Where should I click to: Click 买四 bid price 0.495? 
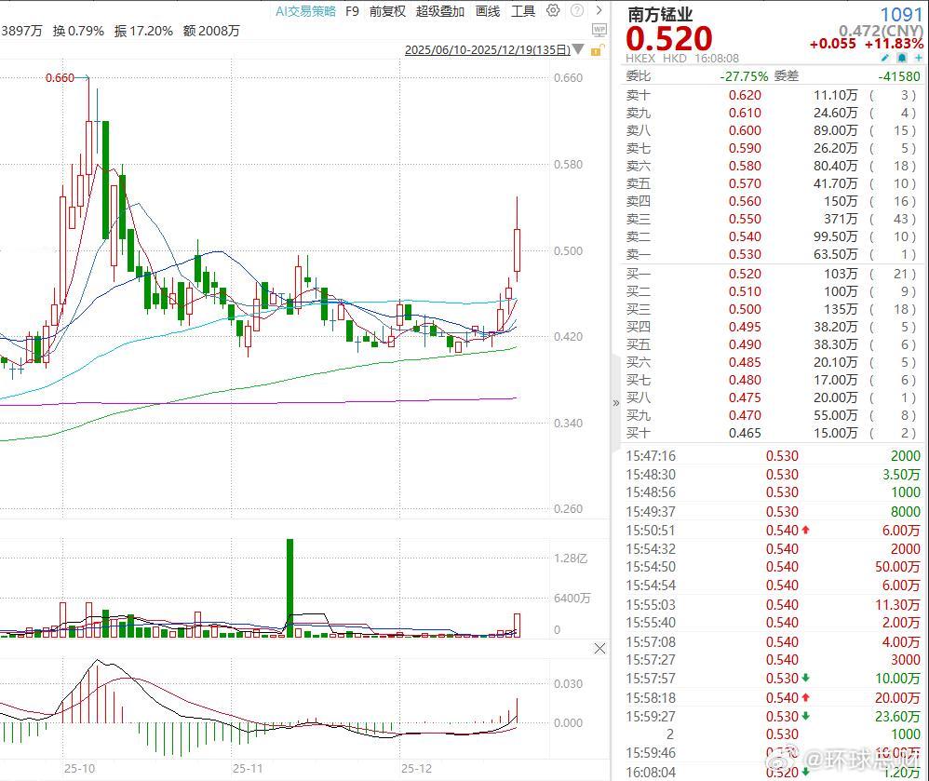click(745, 327)
